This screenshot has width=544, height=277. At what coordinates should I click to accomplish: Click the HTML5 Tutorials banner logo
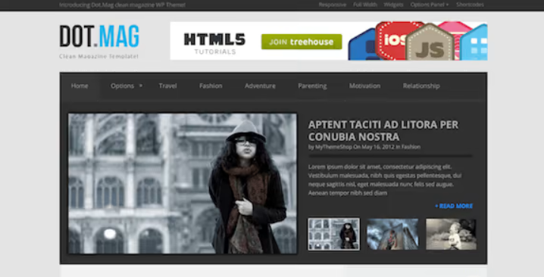(x=214, y=43)
